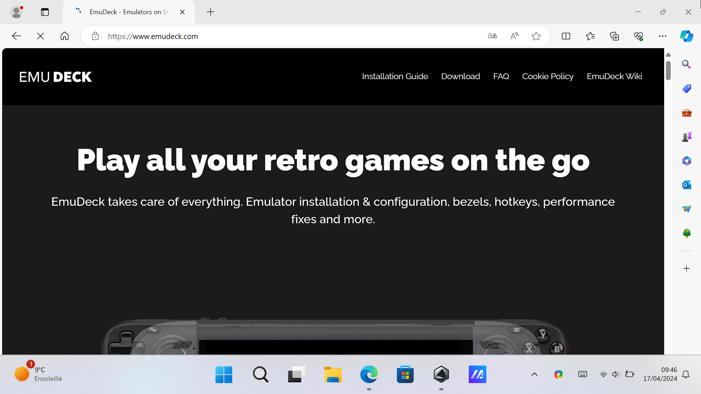Open sidebar Games chess icon
Image resolution: width=701 pixels, height=394 pixels.
[x=687, y=137]
